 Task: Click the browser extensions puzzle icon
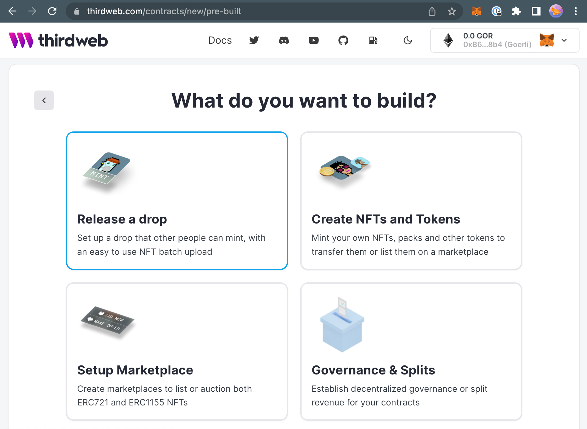coord(516,11)
